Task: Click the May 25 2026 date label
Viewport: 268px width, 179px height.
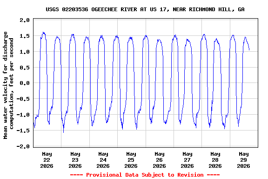Action: [131, 160]
